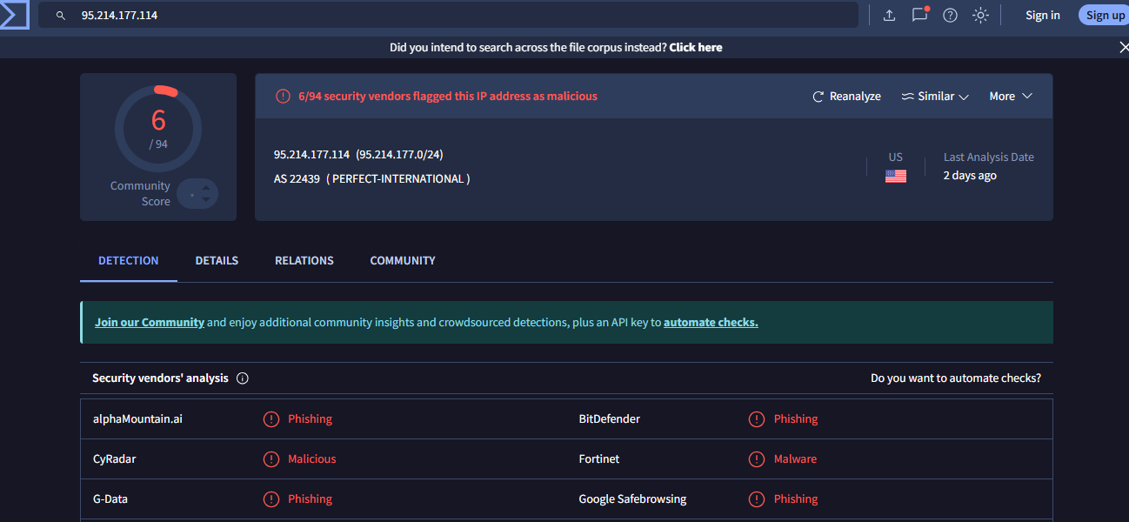
Task: Downvote the community score
Action: click(x=205, y=200)
